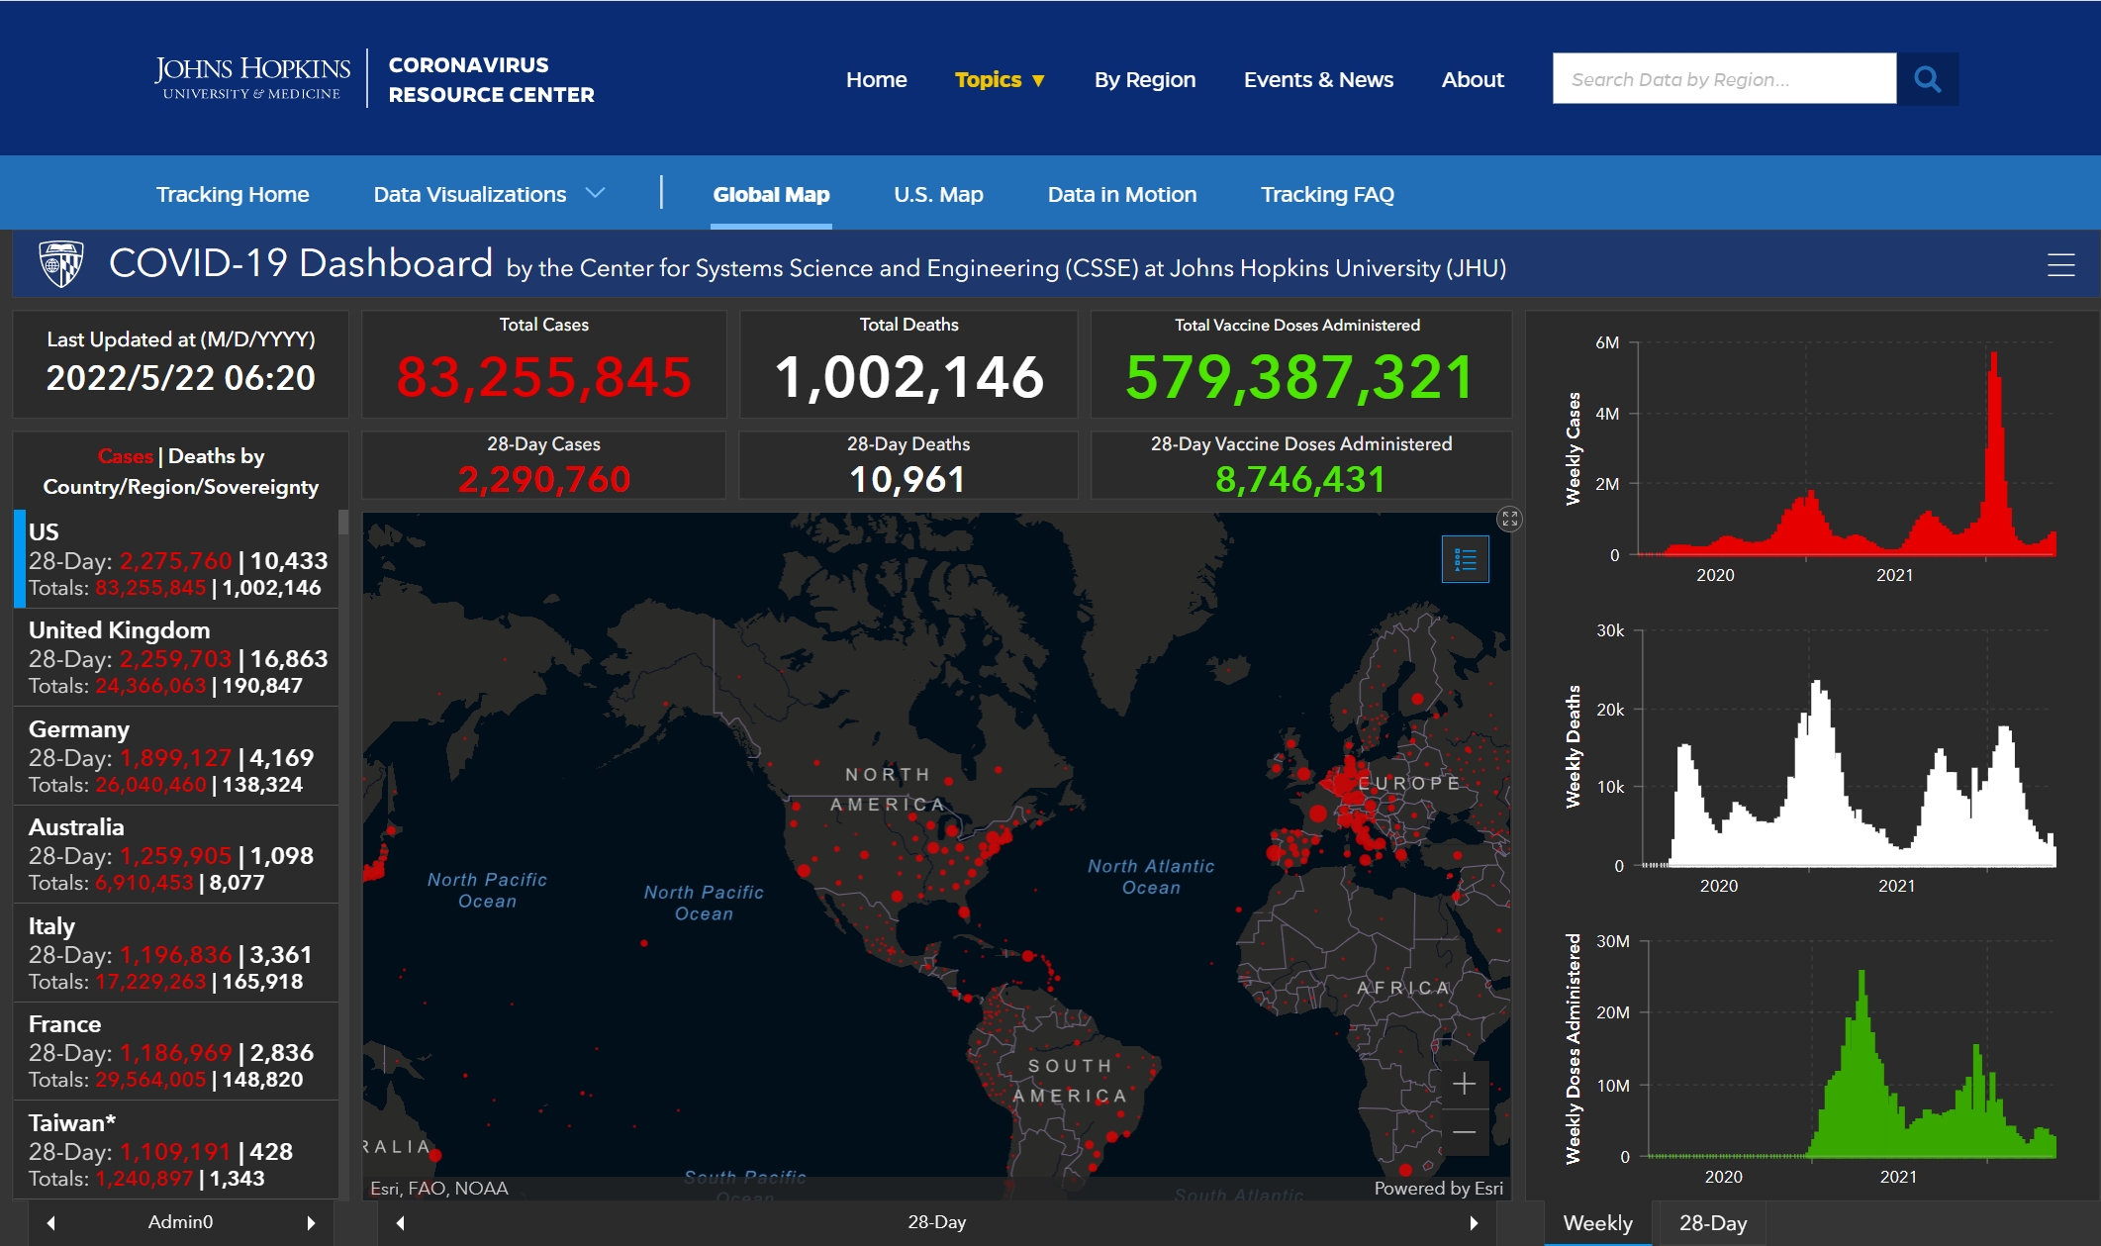2101x1246 pixels.
Task: Zoom out on the map
Action: coord(1464,1132)
